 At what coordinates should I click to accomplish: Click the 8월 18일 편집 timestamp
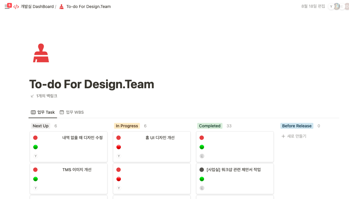[313, 7]
